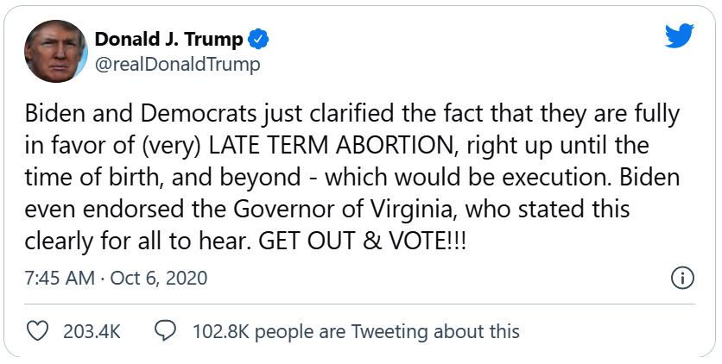
Task: Open the info circle icon
Action: point(682,278)
